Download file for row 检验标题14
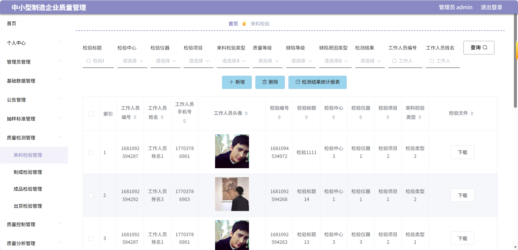This screenshot has height=250, width=518. (x=462, y=195)
